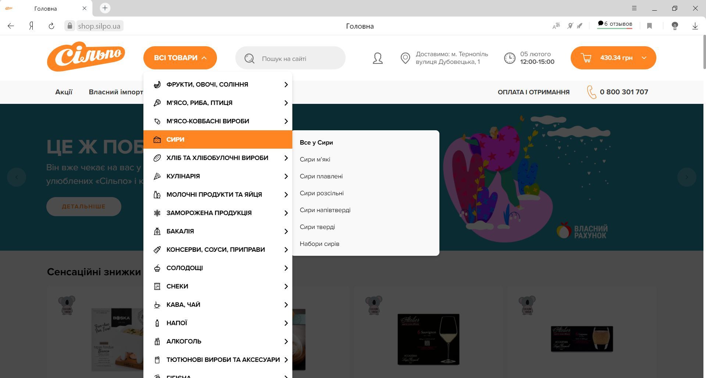Open the user account profile icon
Image resolution: width=706 pixels, height=378 pixels.
click(x=378, y=58)
